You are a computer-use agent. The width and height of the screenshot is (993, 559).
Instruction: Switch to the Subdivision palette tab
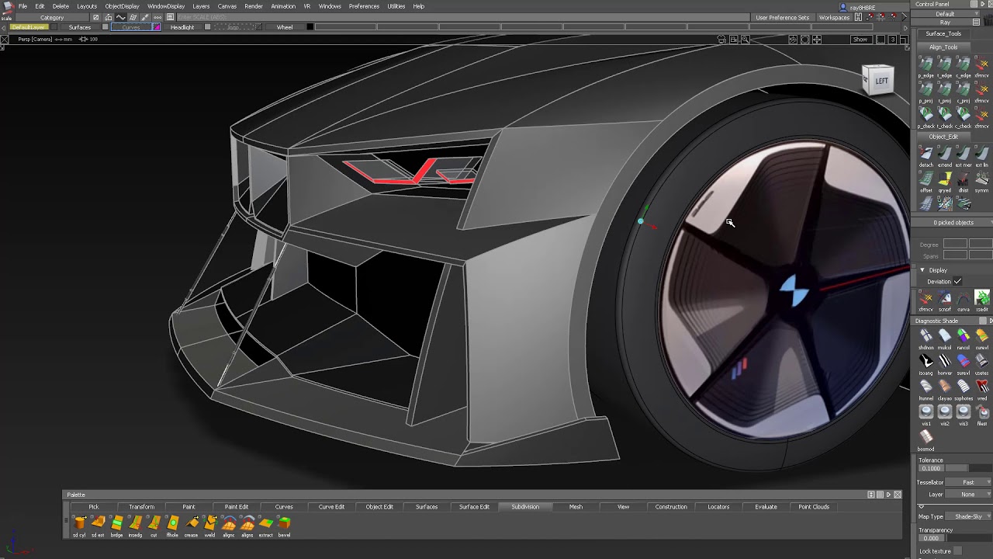coord(525,507)
